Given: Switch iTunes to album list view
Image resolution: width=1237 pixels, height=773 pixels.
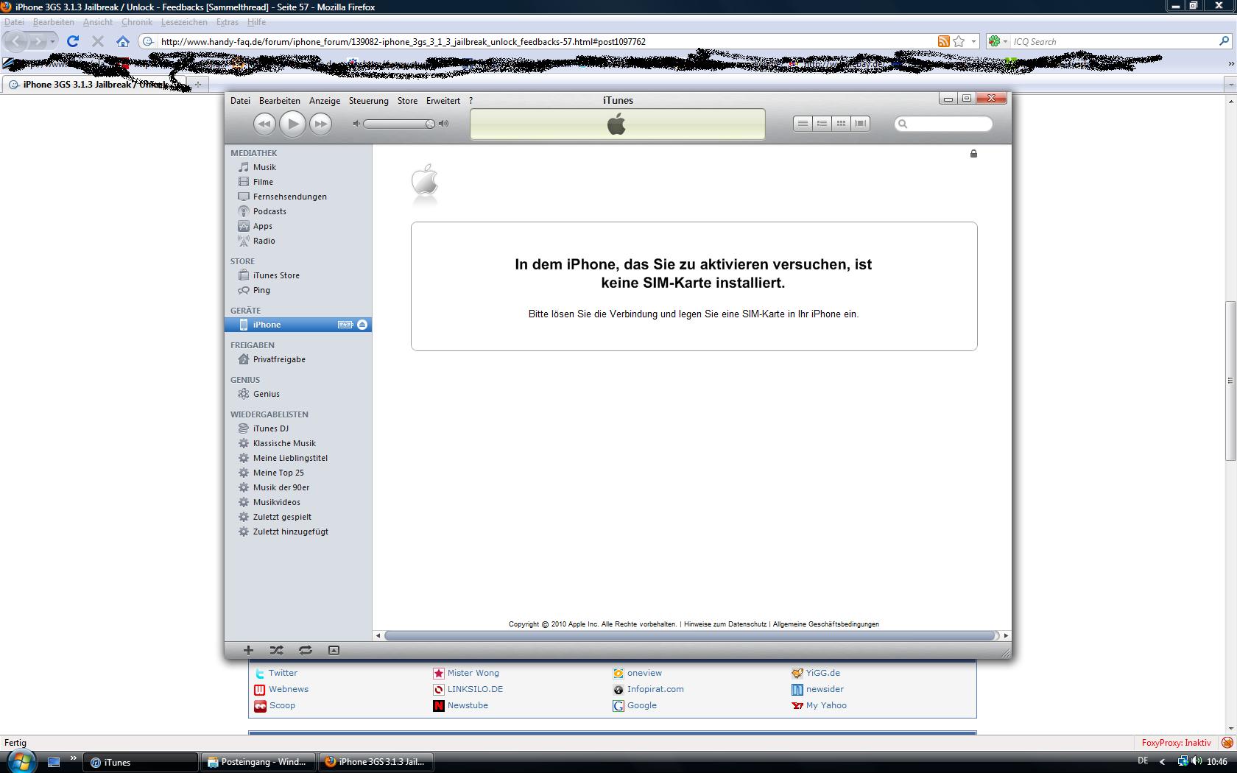Looking at the screenshot, I should [822, 124].
